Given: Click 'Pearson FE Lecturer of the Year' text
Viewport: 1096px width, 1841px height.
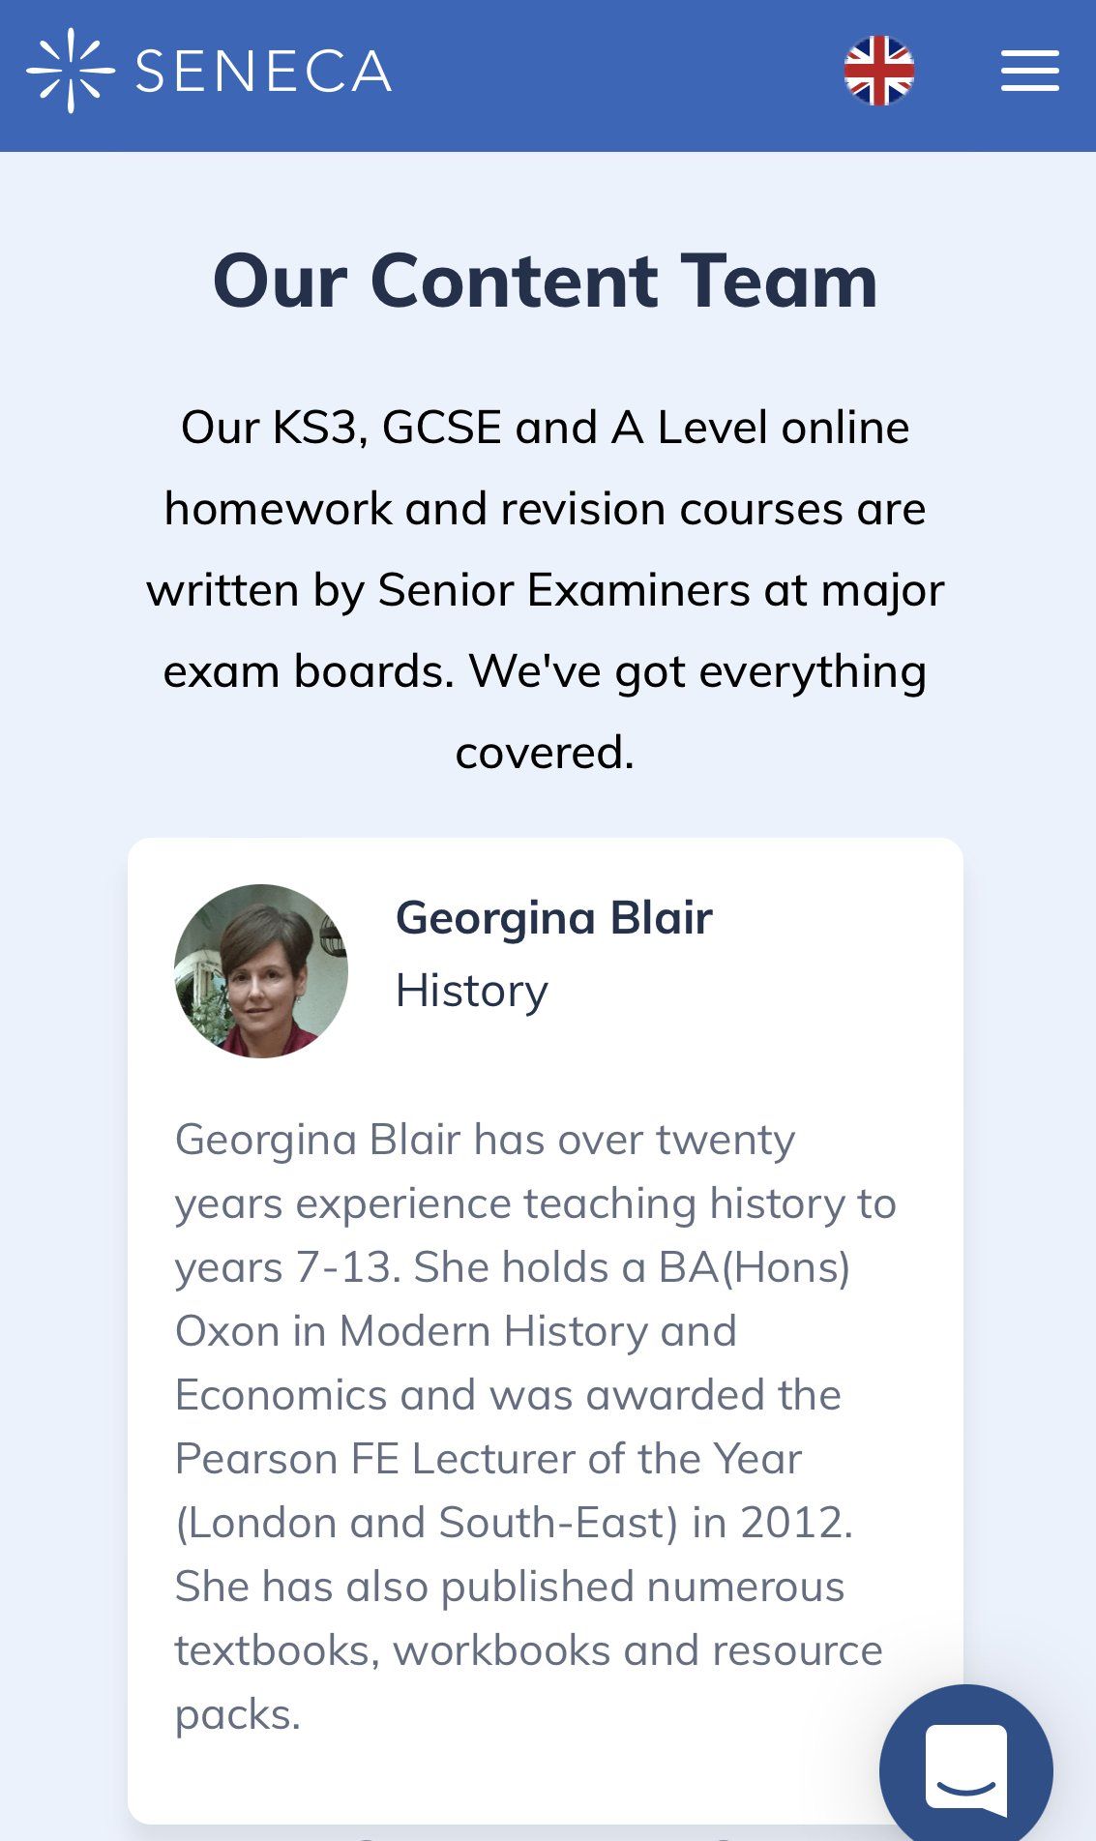Looking at the screenshot, I should (489, 1459).
